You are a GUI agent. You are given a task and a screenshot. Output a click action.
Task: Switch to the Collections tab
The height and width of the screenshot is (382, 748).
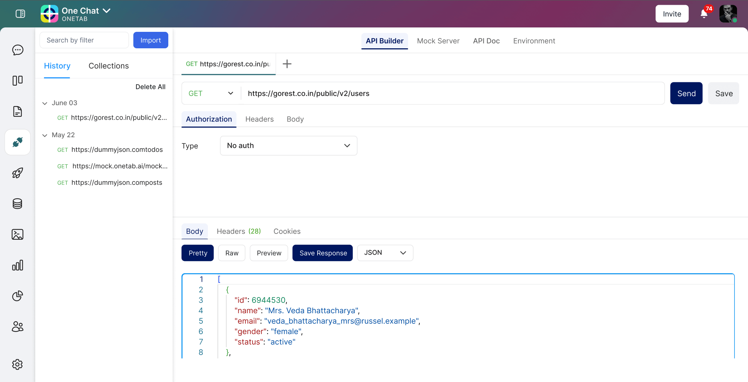109,66
